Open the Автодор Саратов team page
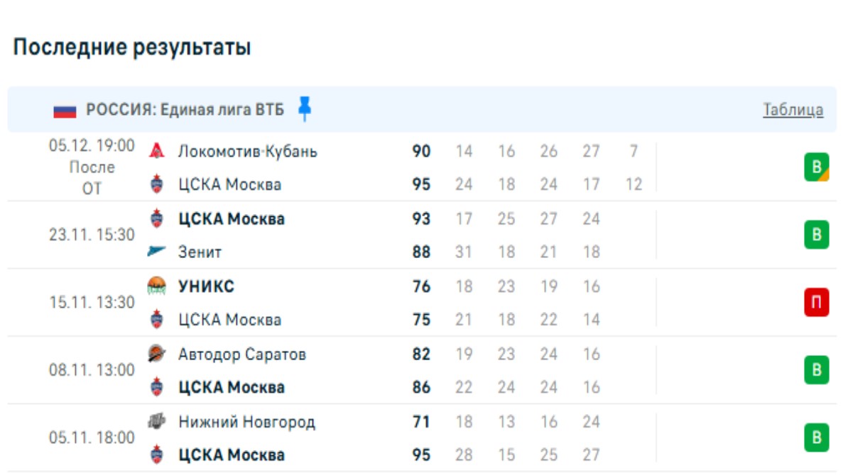The width and height of the screenshot is (848, 475). 241,354
